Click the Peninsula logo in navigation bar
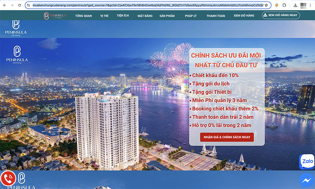This screenshot has height=189, width=315. (x=55, y=16)
